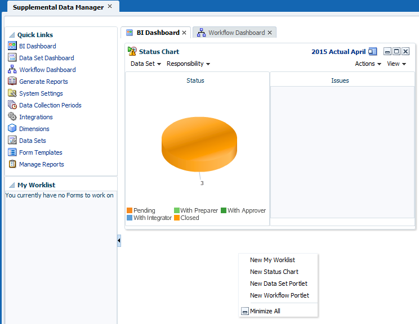Expand the Responsibility dropdown menu
Image resolution: width=419 pixels, height=324 pixels.
tap(188, 64)
